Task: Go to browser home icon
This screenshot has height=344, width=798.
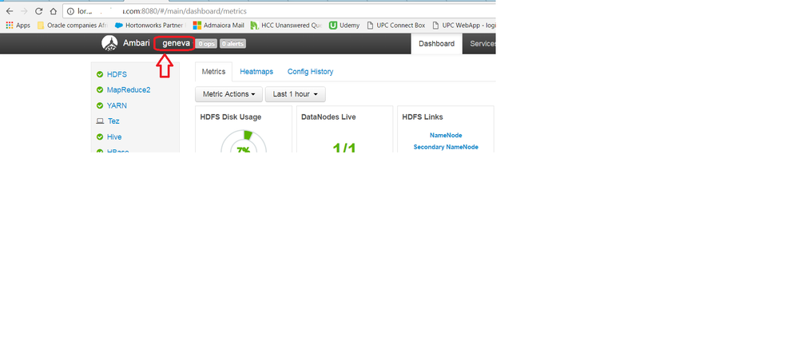Action: 53,10
